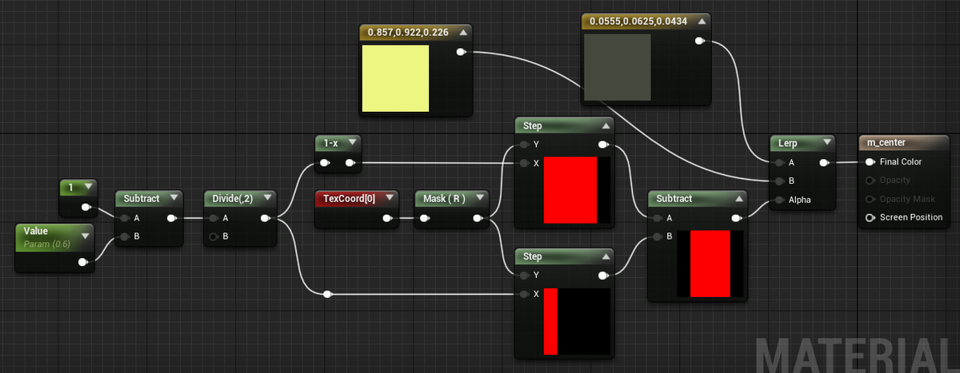
Task: Click the Divide(,2) node output pin
Action: tap(265, 217)
